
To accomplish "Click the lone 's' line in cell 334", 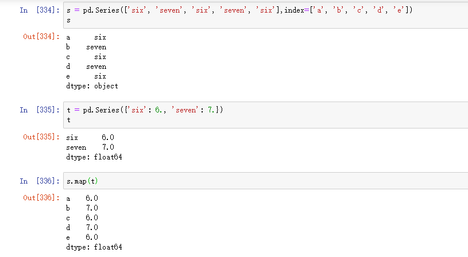I will [69, 20].
